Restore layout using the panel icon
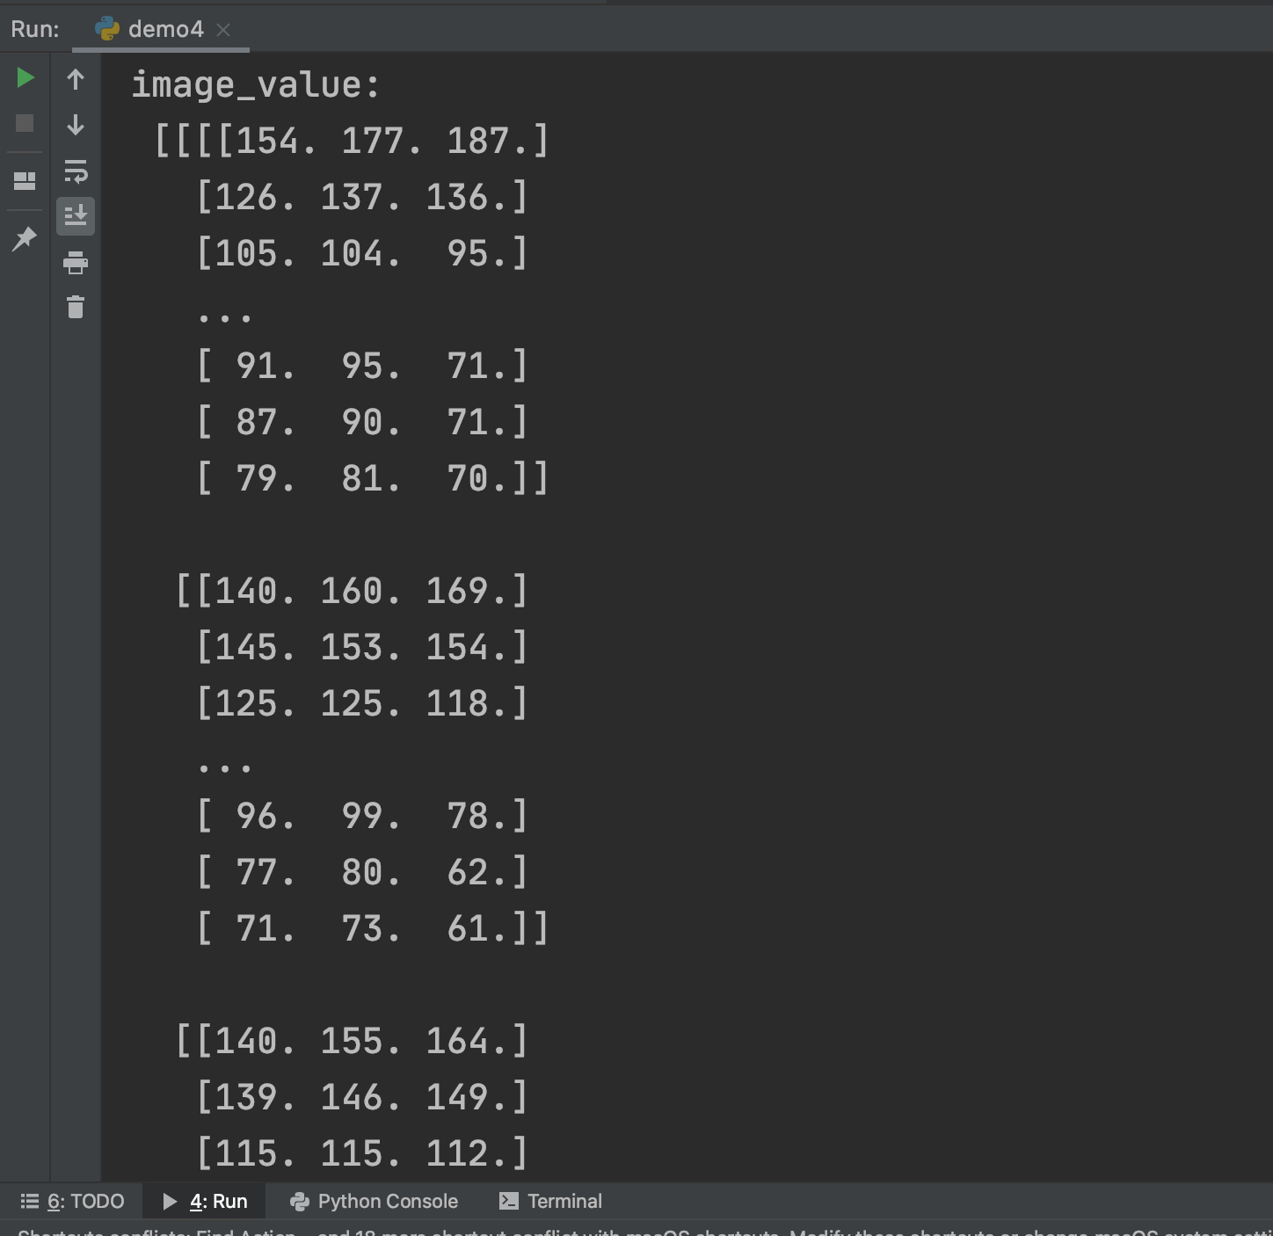This screenshot has height=1236, width=1273. coord(25,181)
